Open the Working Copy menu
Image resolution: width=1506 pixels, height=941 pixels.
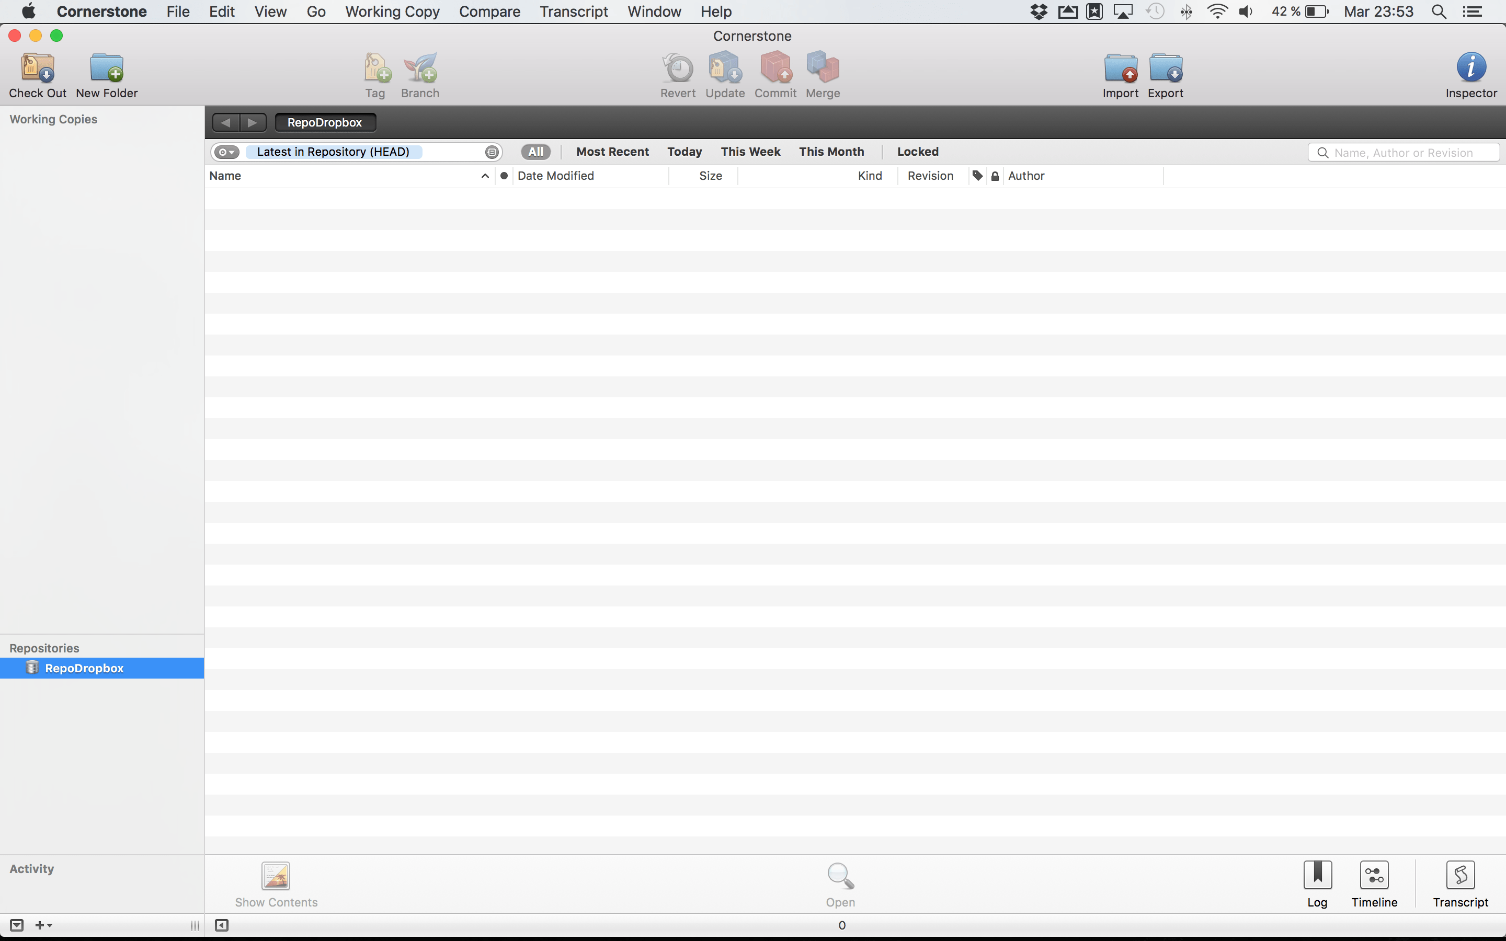coord(392,12)
